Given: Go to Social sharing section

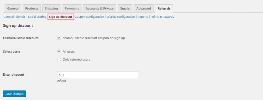Looking at the screenshot, I should pos(37,17).
